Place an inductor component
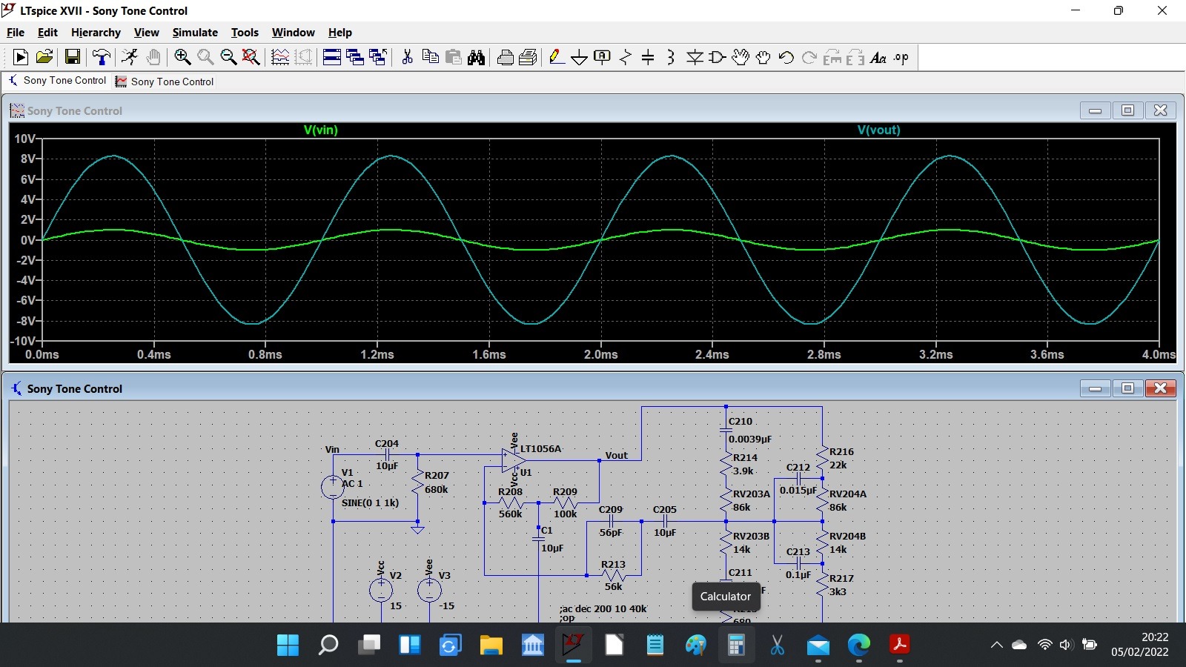This screenshot has height=667, width=1186. 671,57
